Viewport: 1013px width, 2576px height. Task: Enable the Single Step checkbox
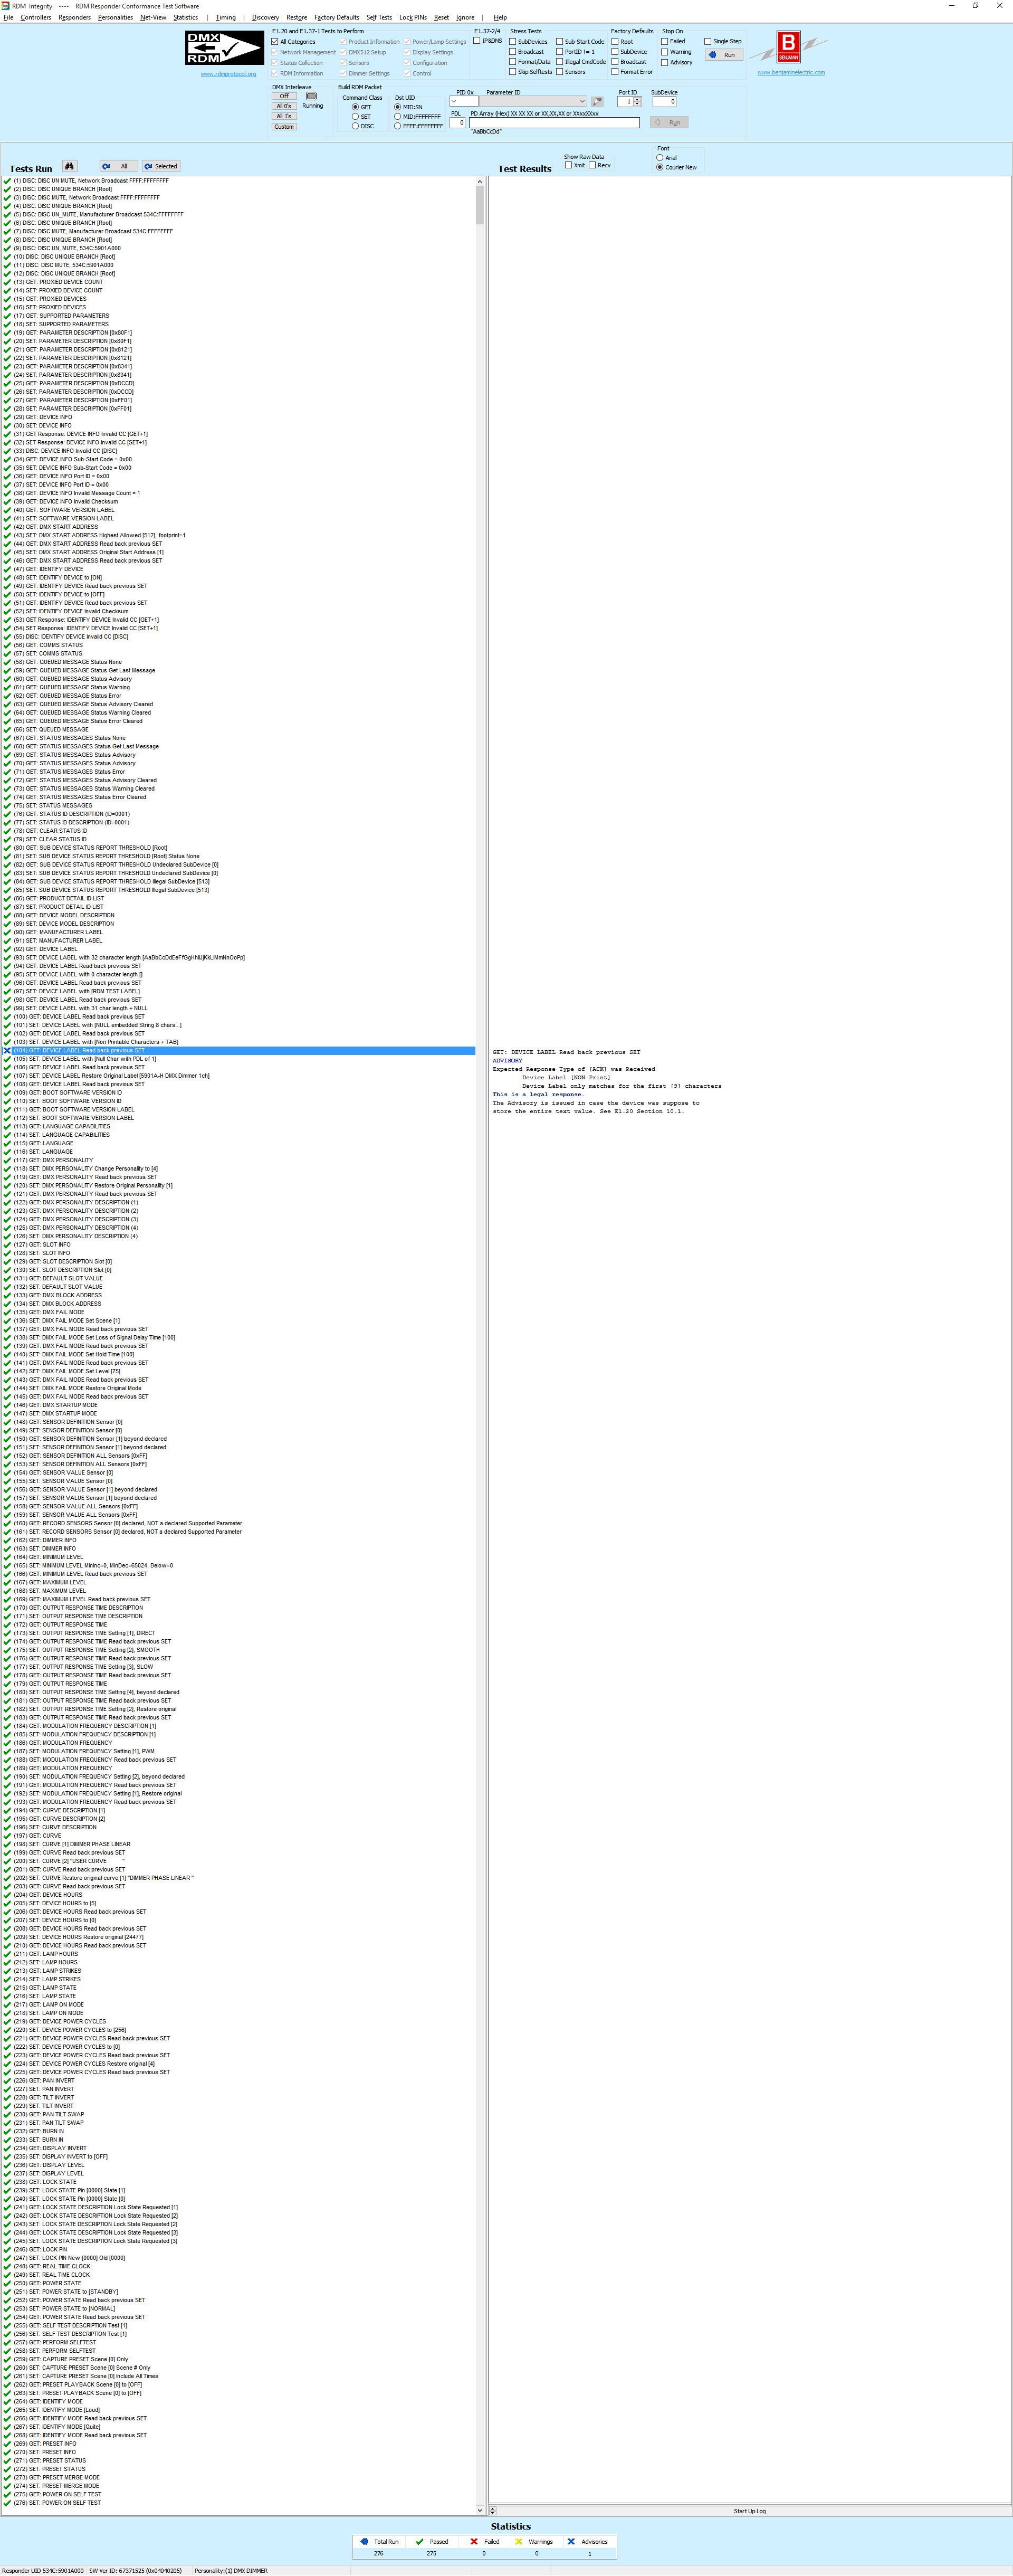tap(707, 41)
